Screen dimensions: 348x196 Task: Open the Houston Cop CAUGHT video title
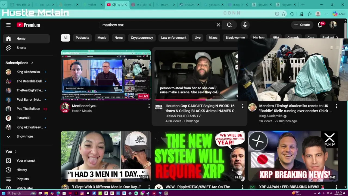coord(201,108)
